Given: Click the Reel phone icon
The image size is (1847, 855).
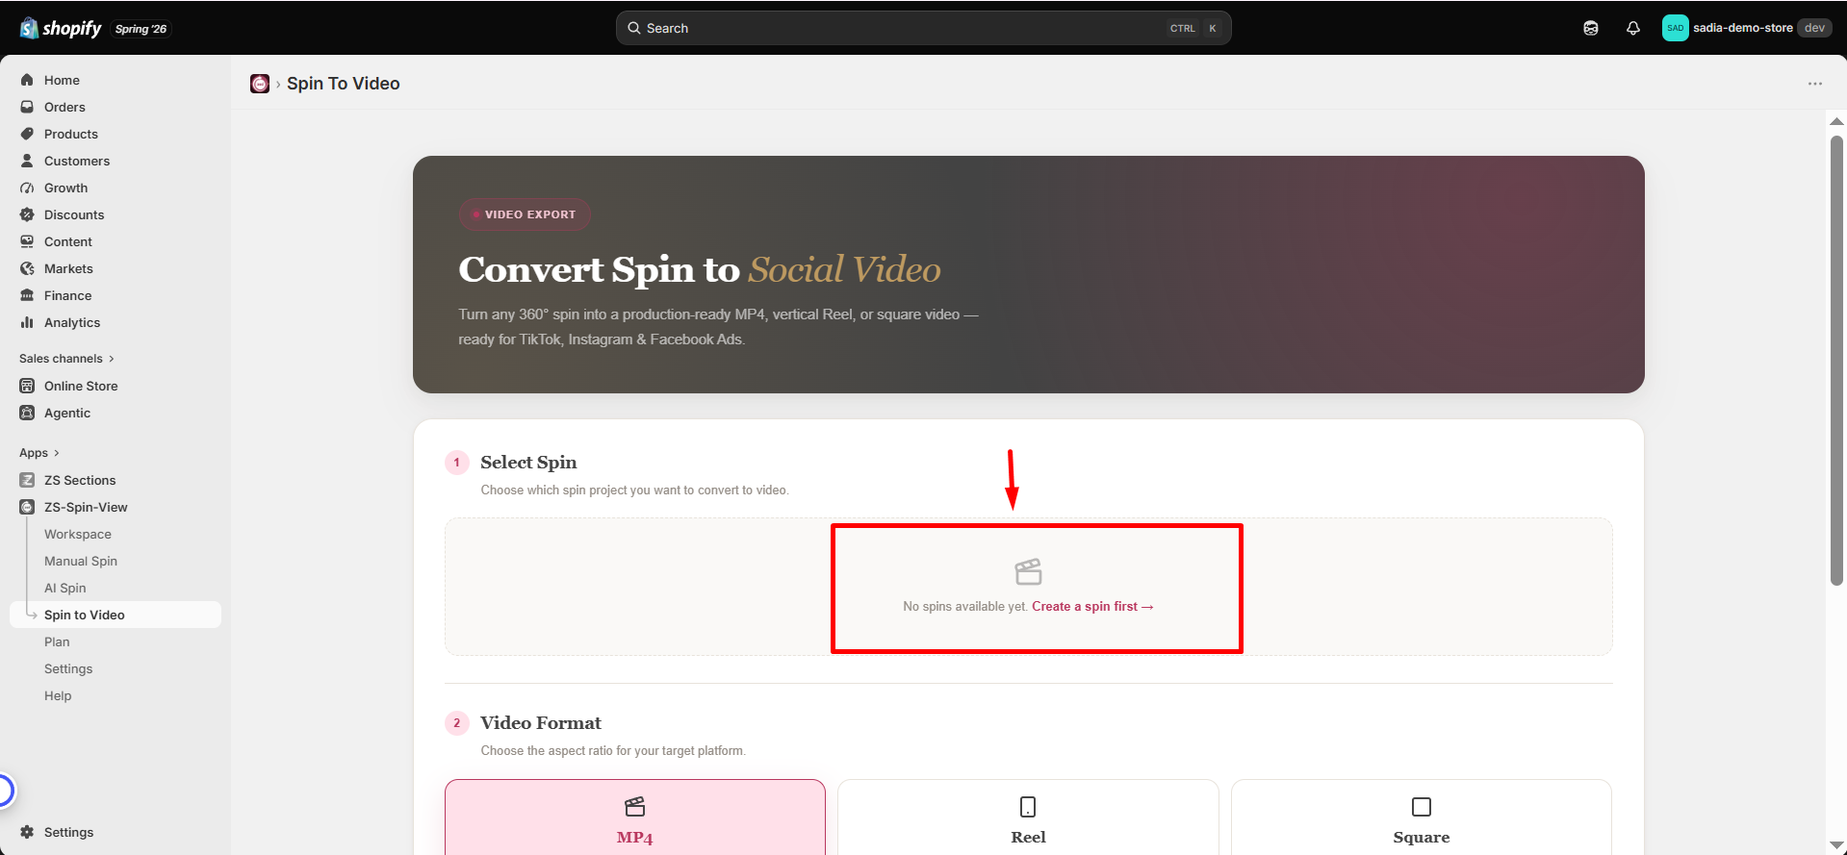Looking at the screenshot, I should tap(1028, 806).
